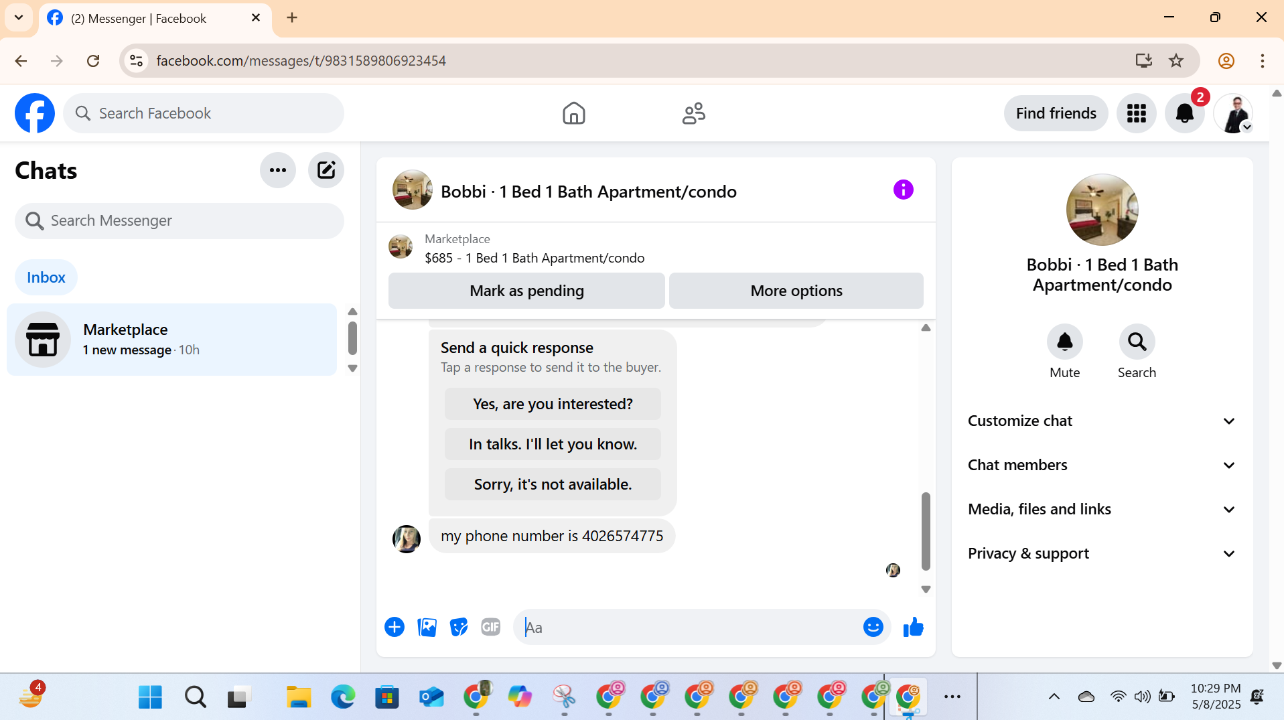Expand Customize chat section
Image resolution: width=1284 pixels, height=720 pixels.
[x=1102, y=421]
